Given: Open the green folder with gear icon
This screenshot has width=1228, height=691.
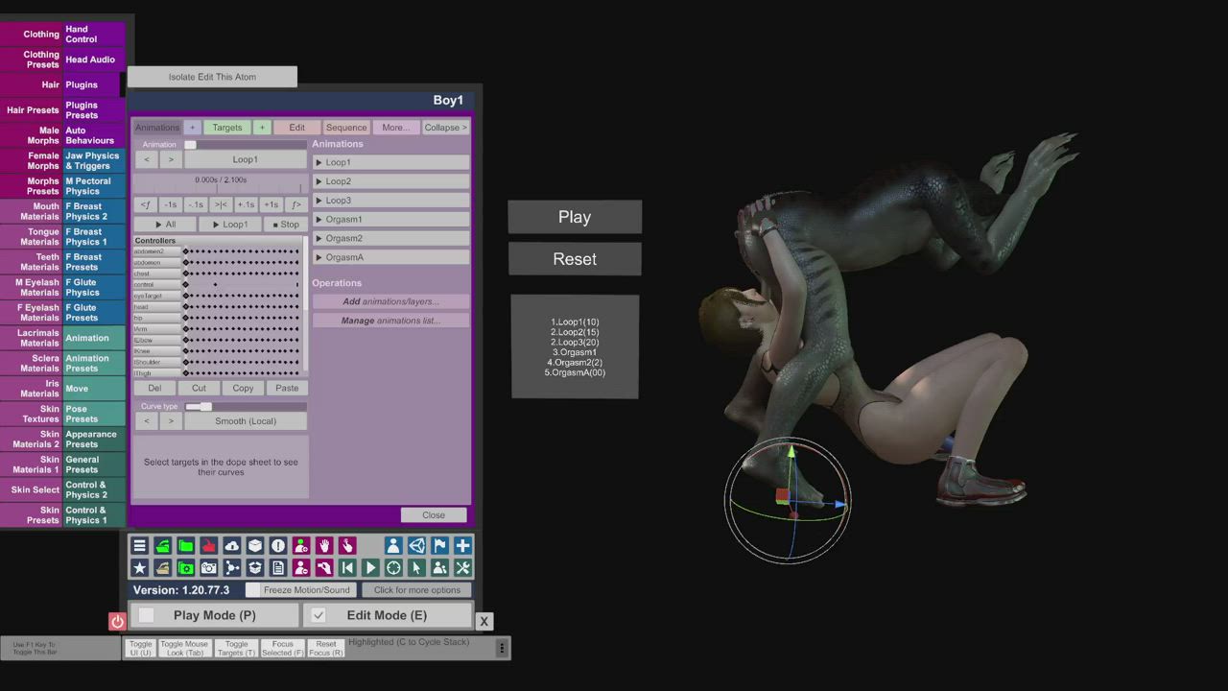Looking at the screenshot, I should click(x=186, y=568).
